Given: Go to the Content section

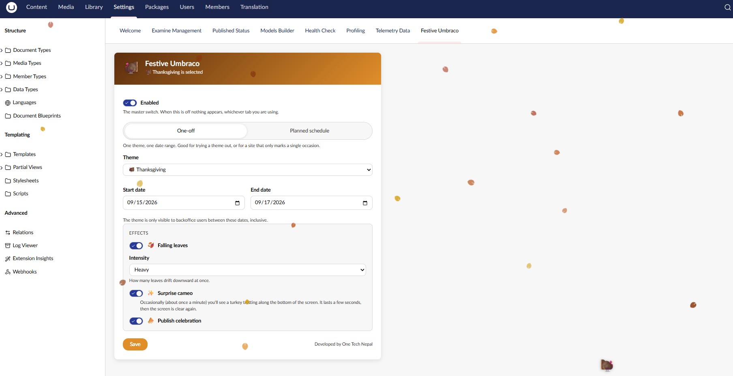Looking at the screenshot, I should click(x=36, y=7).
